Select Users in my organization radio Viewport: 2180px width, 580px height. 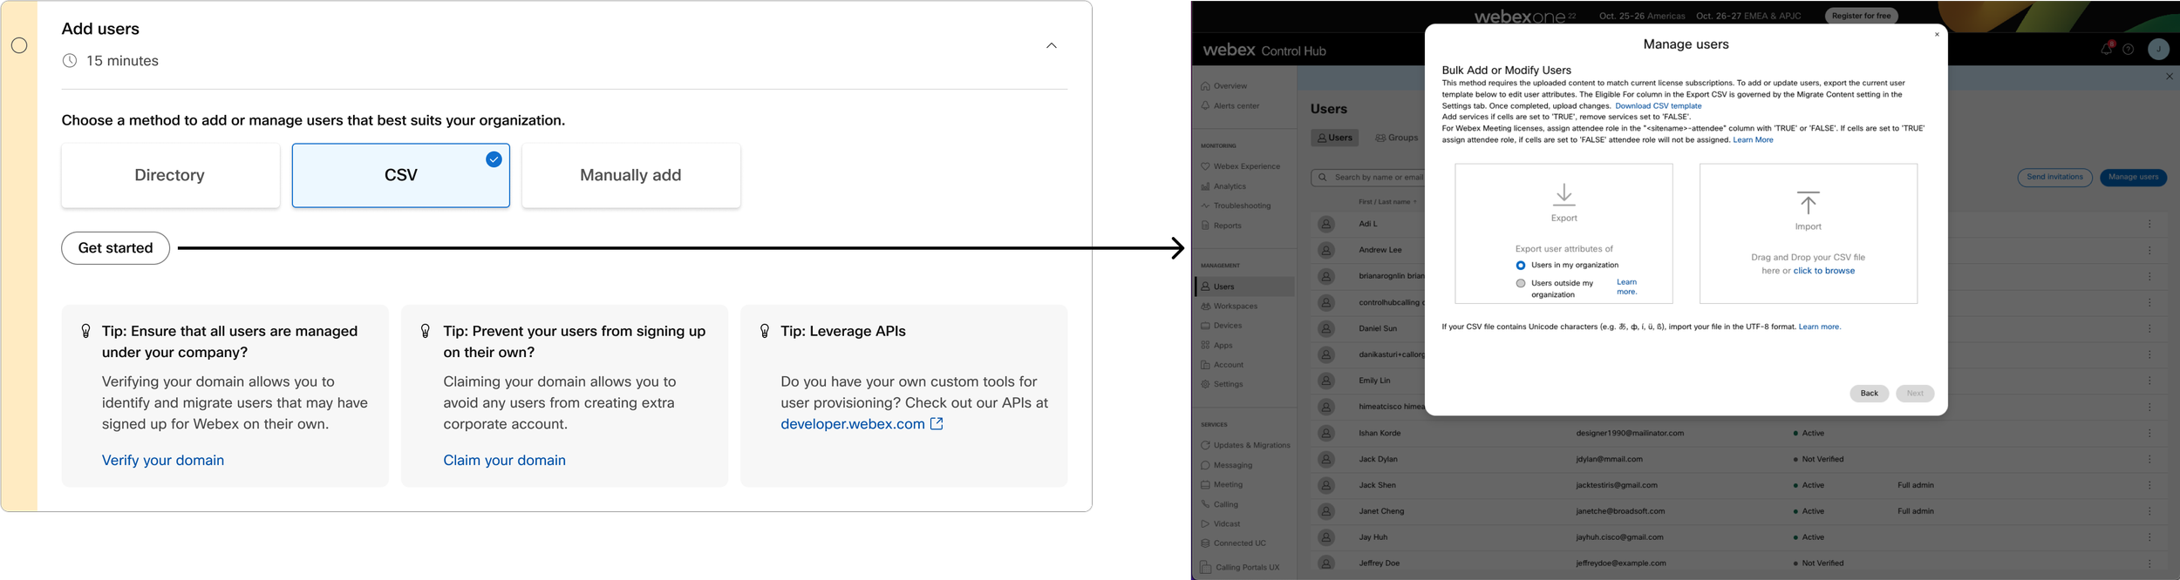pos(1520,266)
